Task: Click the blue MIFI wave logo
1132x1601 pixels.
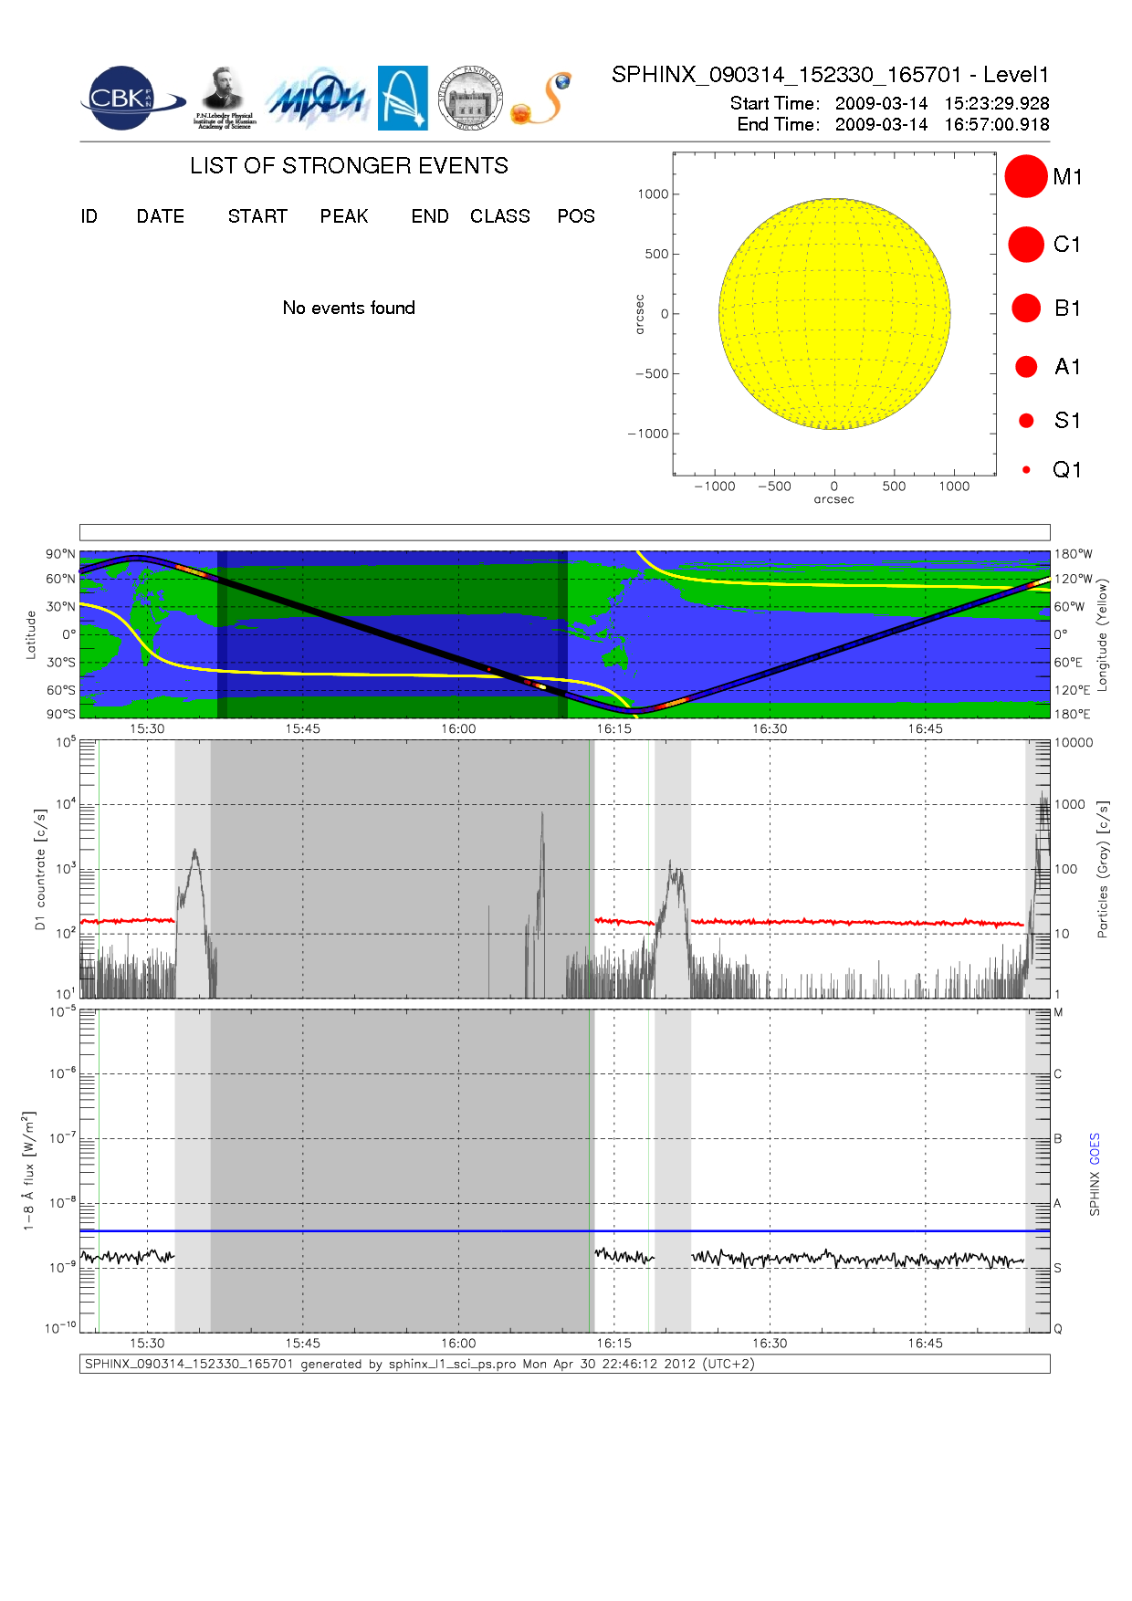Action: coord(317,99)
